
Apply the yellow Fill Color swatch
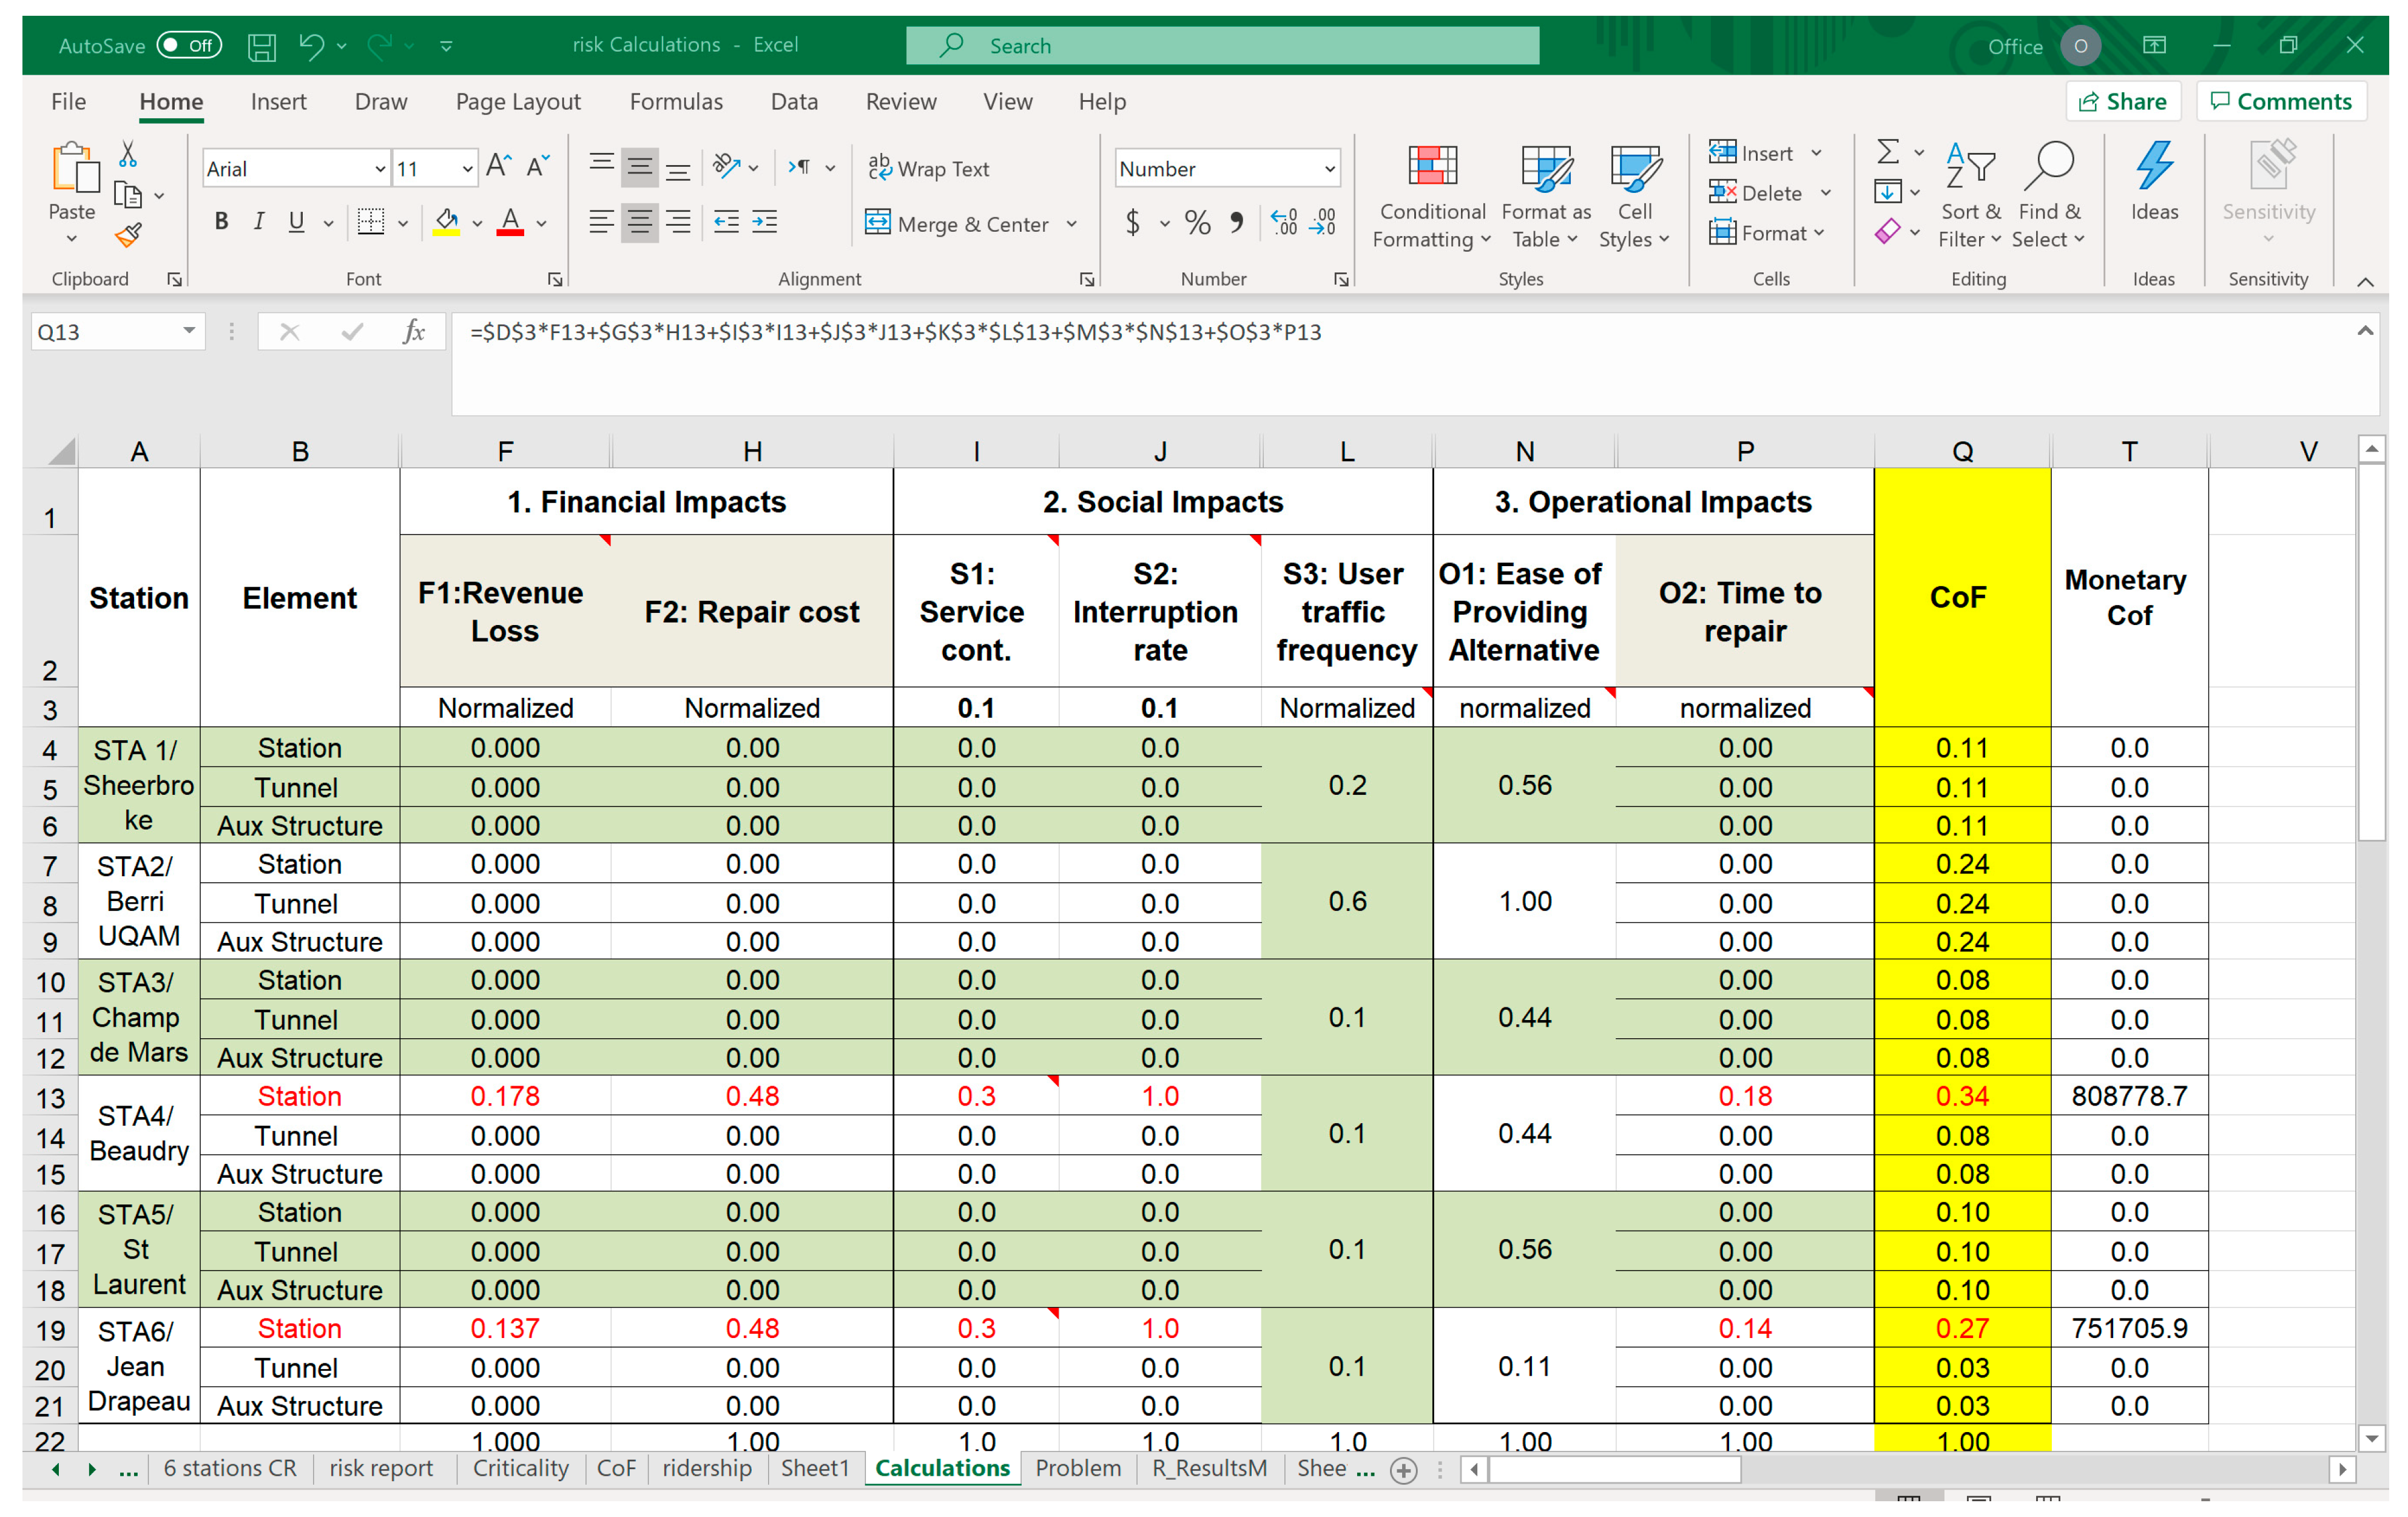pyautogui.click(x=447, y=222)
